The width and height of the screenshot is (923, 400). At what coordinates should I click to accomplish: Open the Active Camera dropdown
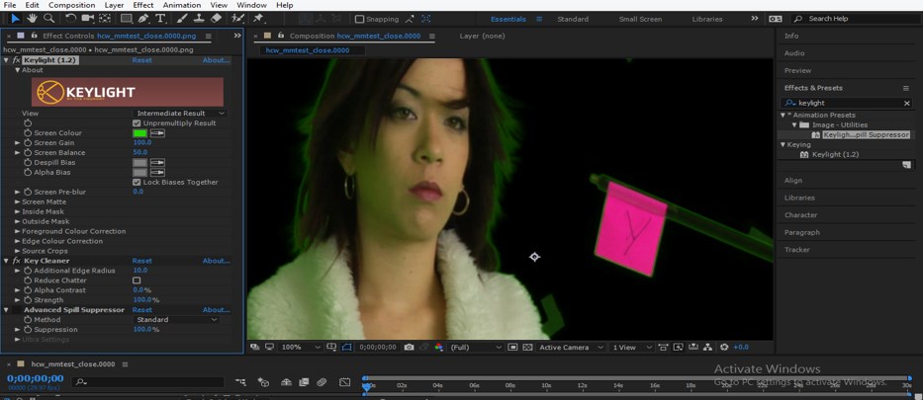(x=571, y=347)
